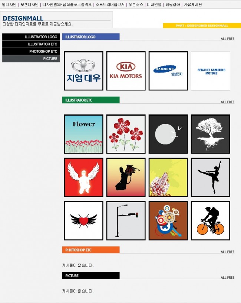Select the white angel on red image
The height and width of the screenshot is (303, 241).
[x=83, y=177]
